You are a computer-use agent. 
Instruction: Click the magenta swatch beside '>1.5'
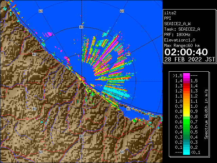click(186, 76)
